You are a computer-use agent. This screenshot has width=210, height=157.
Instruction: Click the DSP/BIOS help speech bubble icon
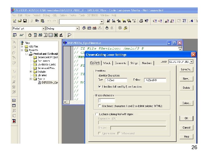point(69,35)
